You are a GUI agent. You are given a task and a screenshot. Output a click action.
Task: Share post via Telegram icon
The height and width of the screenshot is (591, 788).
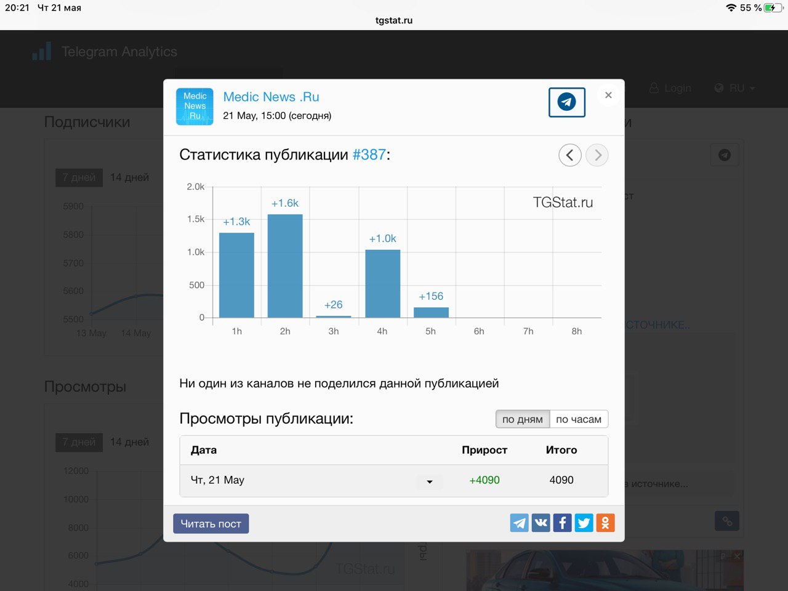coord(520,523)
